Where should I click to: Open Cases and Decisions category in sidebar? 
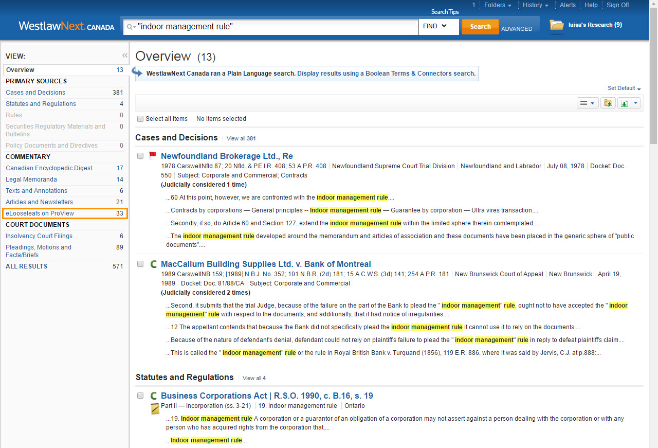pos(35,93)
